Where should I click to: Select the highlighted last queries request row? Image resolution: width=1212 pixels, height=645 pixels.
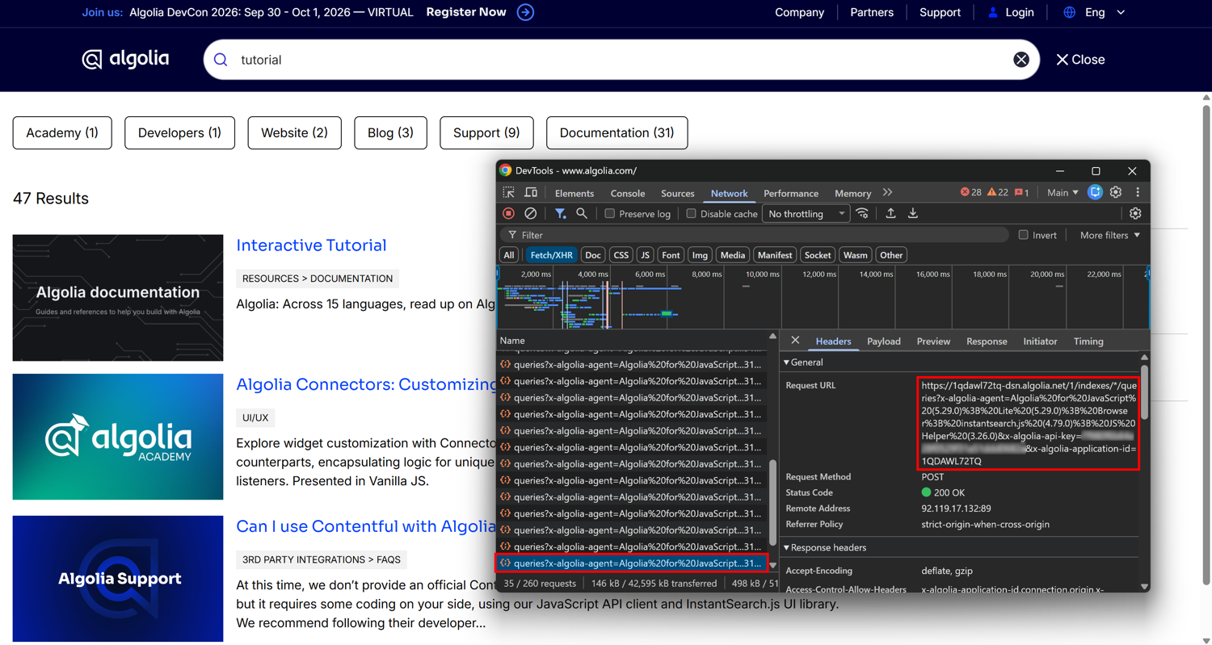[x=630, y=563]
